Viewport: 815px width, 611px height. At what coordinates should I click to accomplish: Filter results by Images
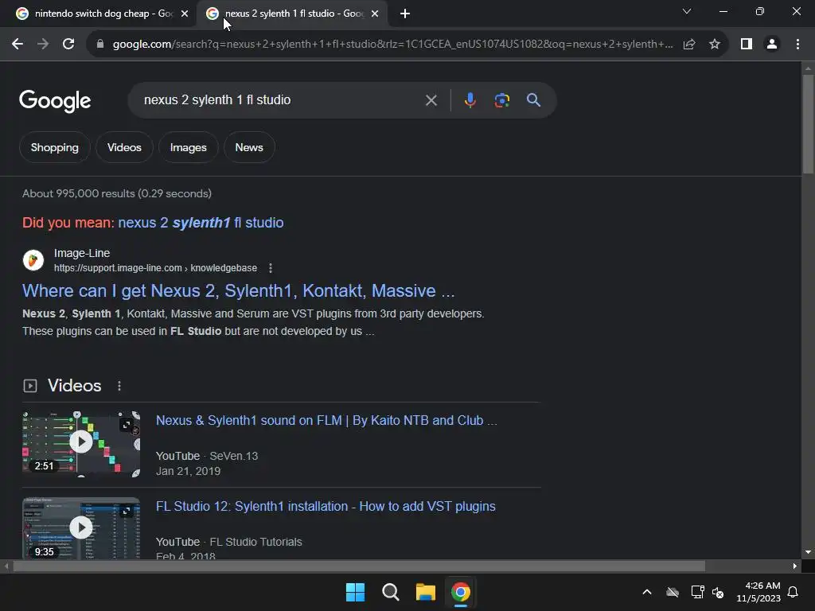188,147
